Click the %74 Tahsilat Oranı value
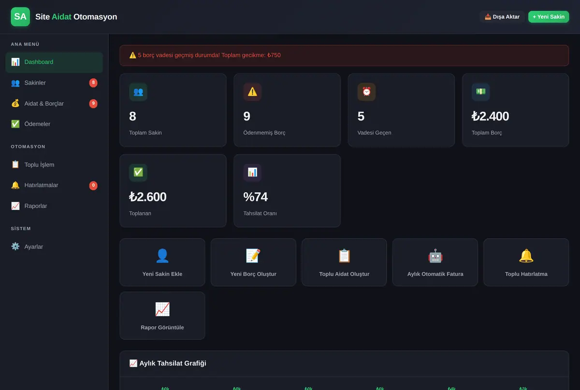Screen dimensions: 580x390 point(256,197)
